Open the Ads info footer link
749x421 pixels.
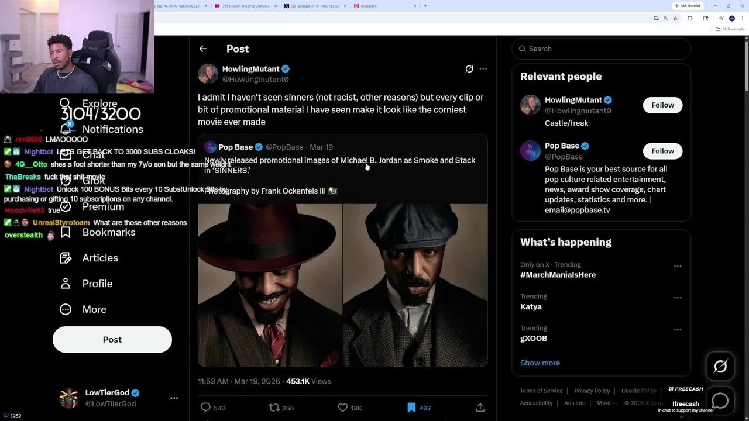click(575, 403)
